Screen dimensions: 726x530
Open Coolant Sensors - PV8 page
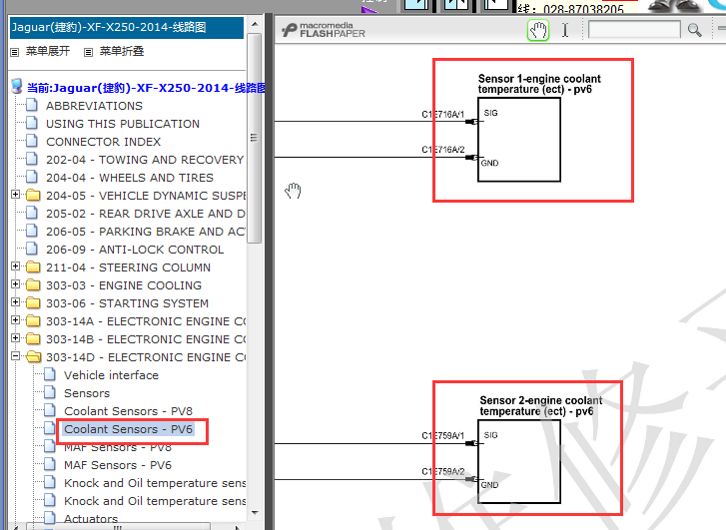128,411
